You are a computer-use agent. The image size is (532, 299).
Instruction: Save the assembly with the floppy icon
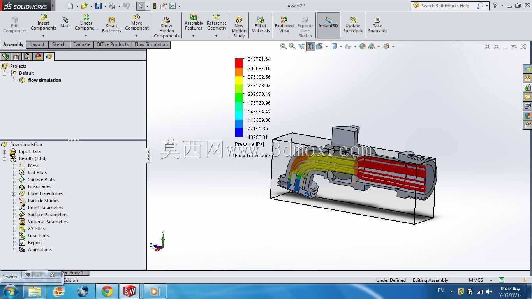[x=98, y=6]
